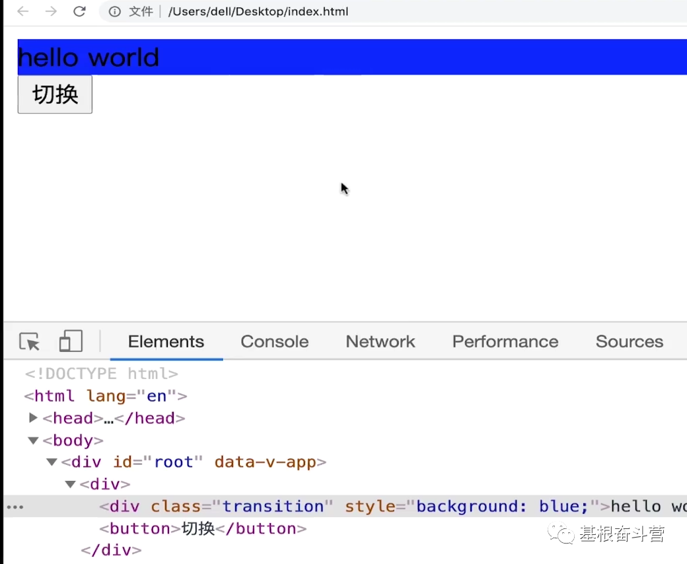The image size is (687, 564).
Task: Click the address bar file path
Action: click(x=258, y=11)
